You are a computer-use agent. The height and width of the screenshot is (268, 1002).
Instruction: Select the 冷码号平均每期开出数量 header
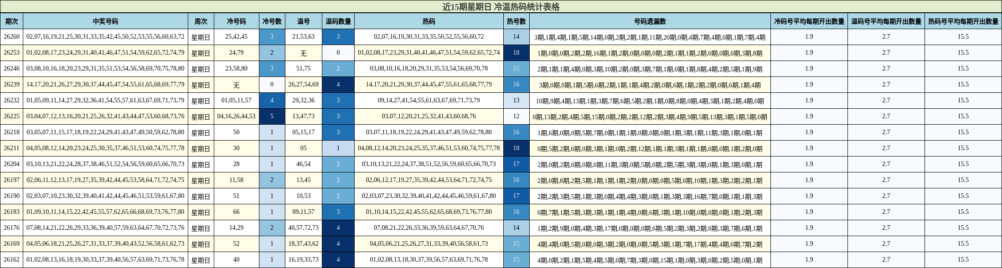point(809,21)
